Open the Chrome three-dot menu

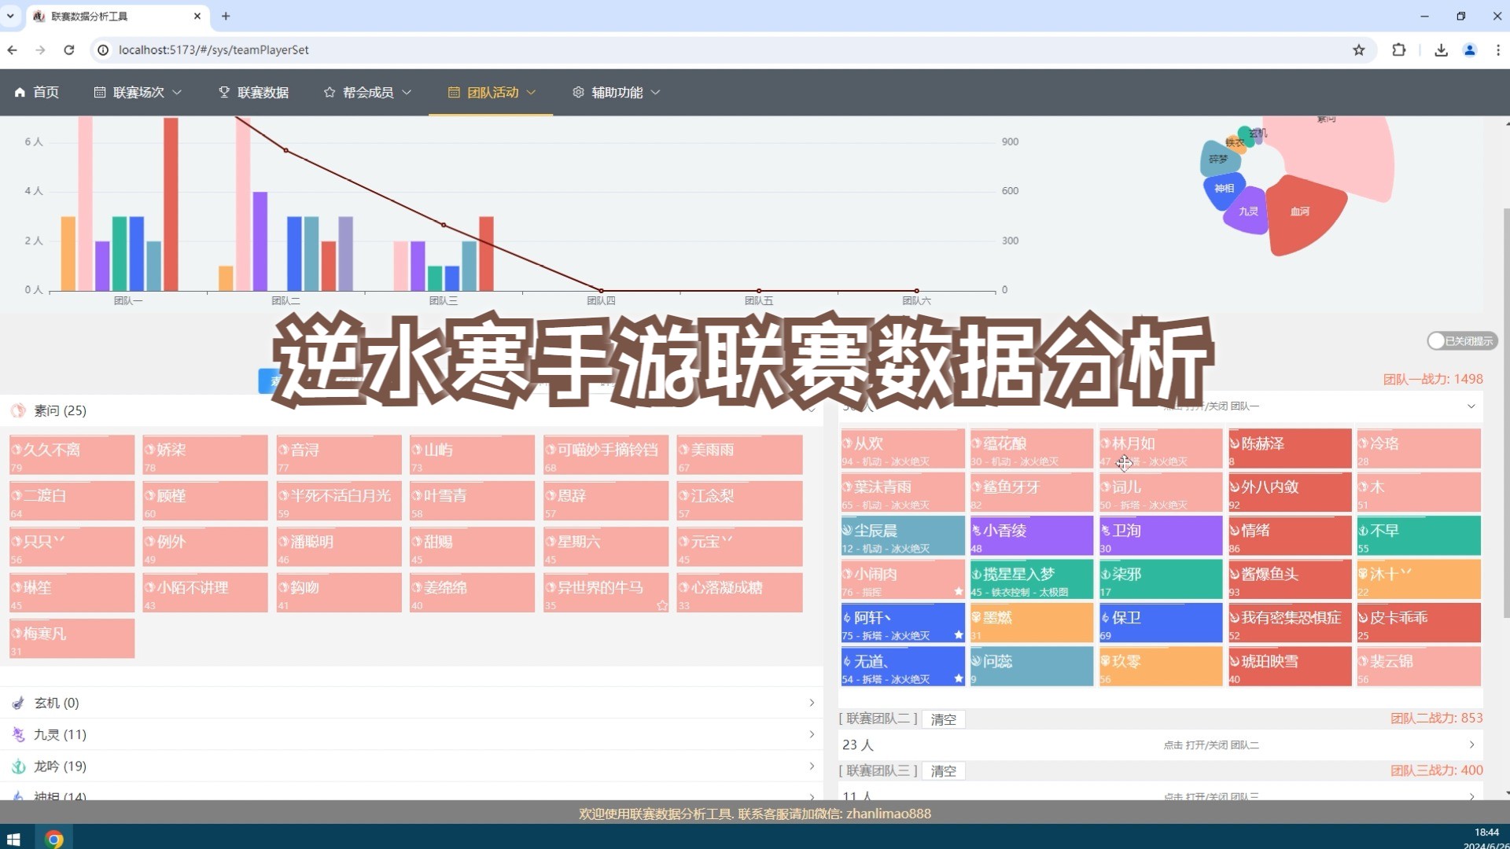(1497, 50)
